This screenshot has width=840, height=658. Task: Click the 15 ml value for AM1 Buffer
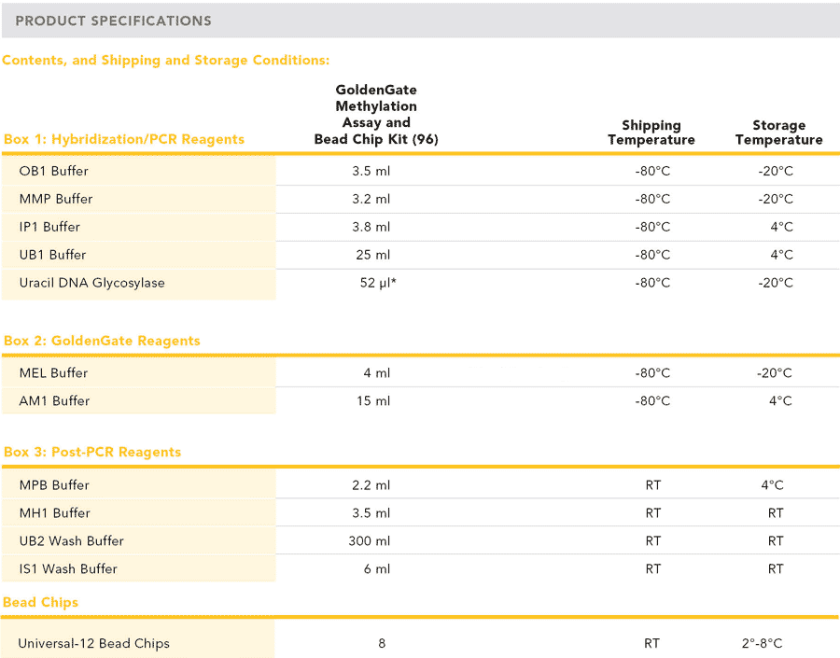click(373, 400)
